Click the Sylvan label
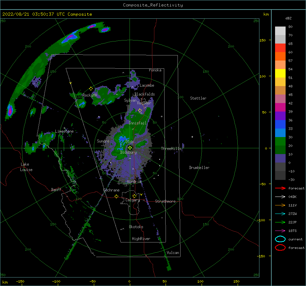306x286 pixels. 130,100
